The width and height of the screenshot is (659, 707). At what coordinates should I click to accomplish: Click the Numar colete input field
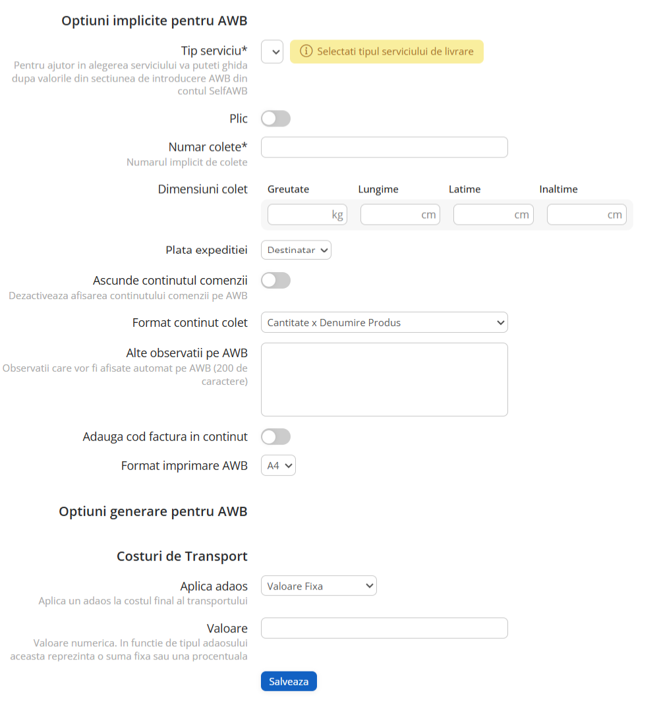(384, 147)
